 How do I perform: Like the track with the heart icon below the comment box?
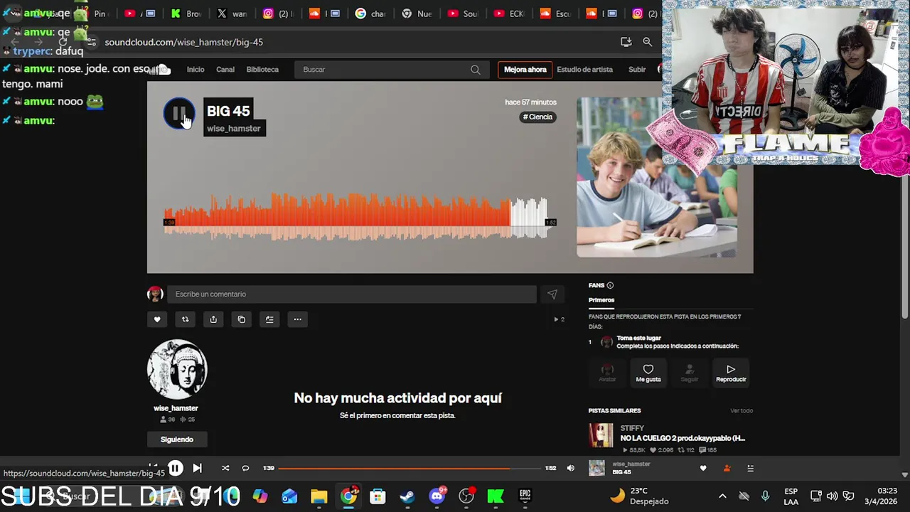[157, 319]
